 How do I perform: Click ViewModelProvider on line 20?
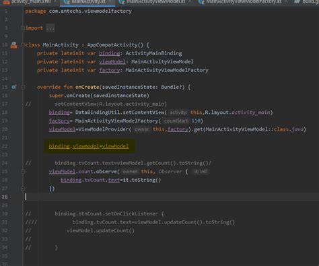[104, 129]
